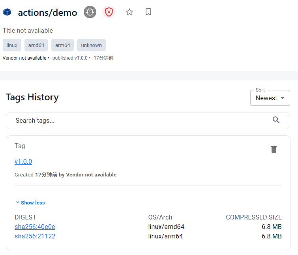Viewport: 298px width, 255px height.
Task: Click the search magnifier icon
Action: 276,120
